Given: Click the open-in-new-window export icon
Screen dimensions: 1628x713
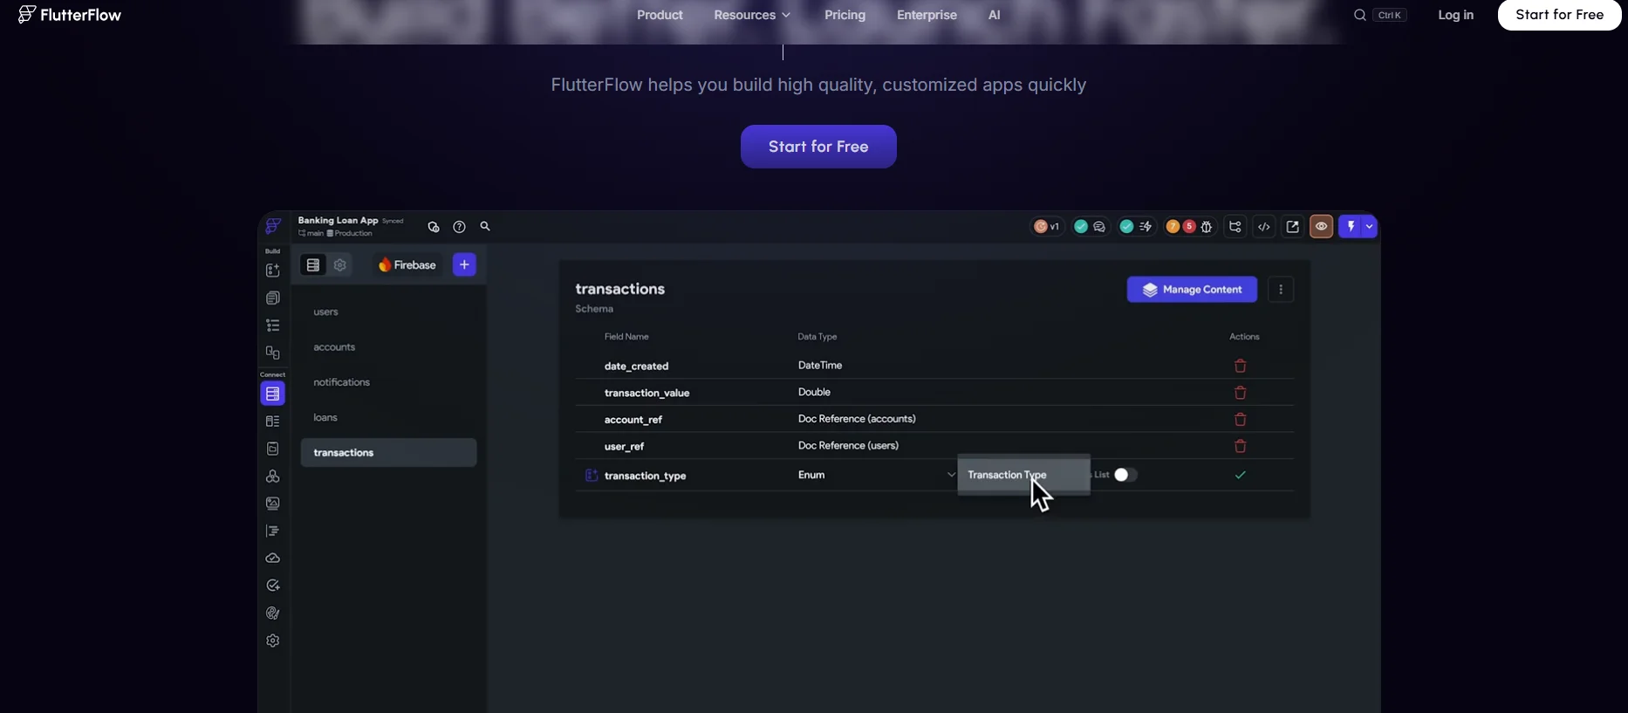Looking at the screenshot, I should click(1293, 227).
